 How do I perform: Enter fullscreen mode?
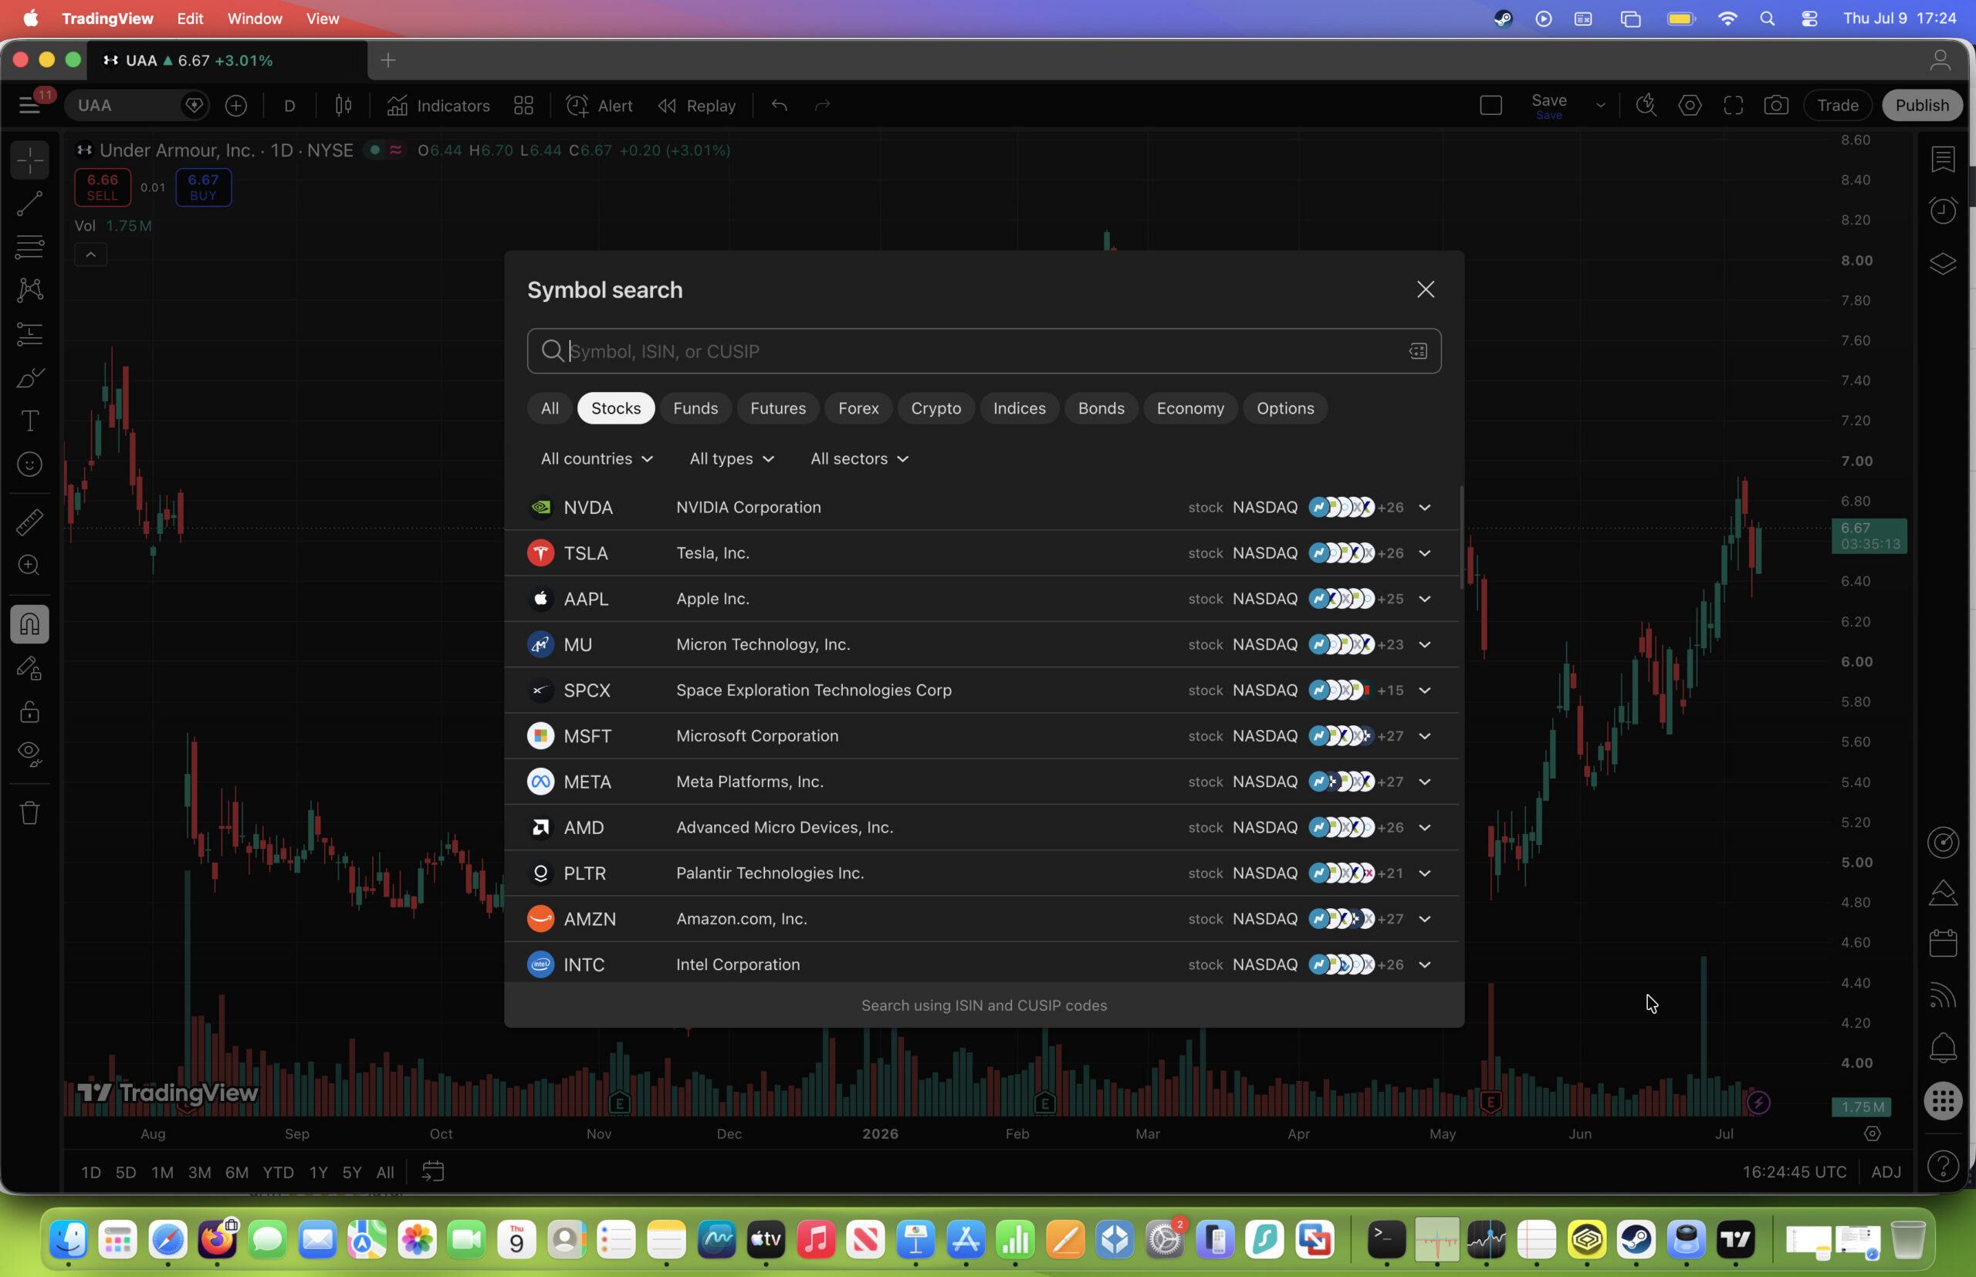pos(1732,105)
